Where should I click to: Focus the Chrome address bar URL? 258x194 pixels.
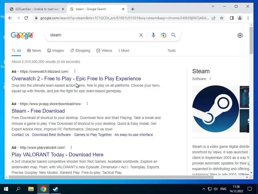pyautogui.click(x=124, y=18)
